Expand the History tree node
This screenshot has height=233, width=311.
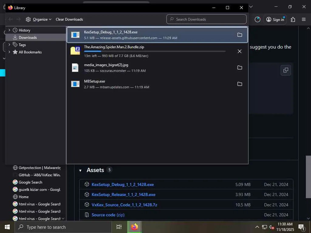point(9,30)
